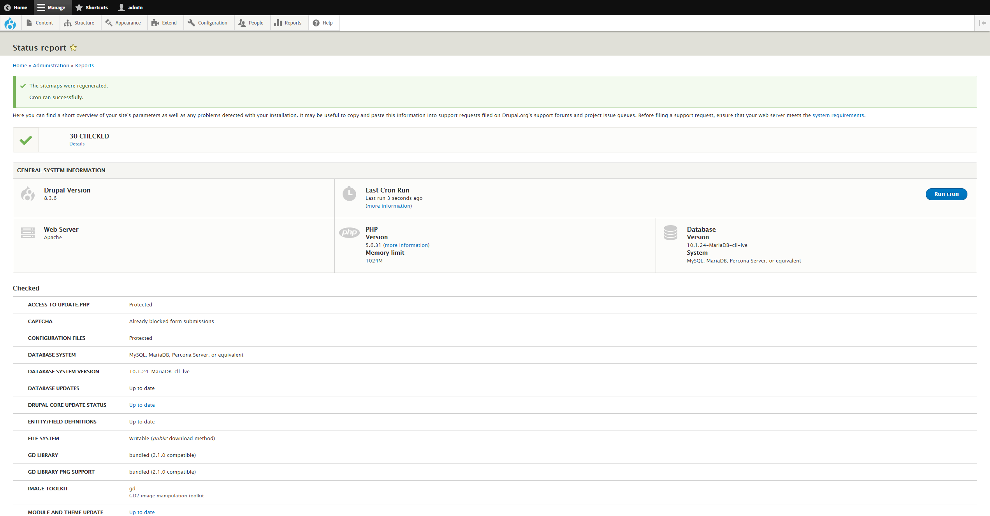Screen dimensions: 990x516
Task: Expand Details under 30 Checked
Action: coord(77,144)
